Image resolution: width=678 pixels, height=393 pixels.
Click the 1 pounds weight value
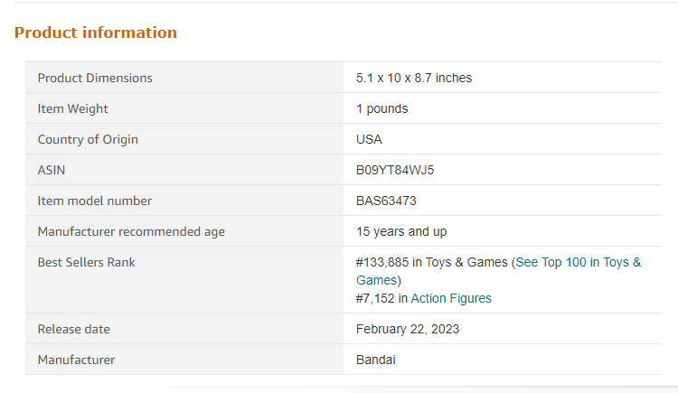(381, 108)
